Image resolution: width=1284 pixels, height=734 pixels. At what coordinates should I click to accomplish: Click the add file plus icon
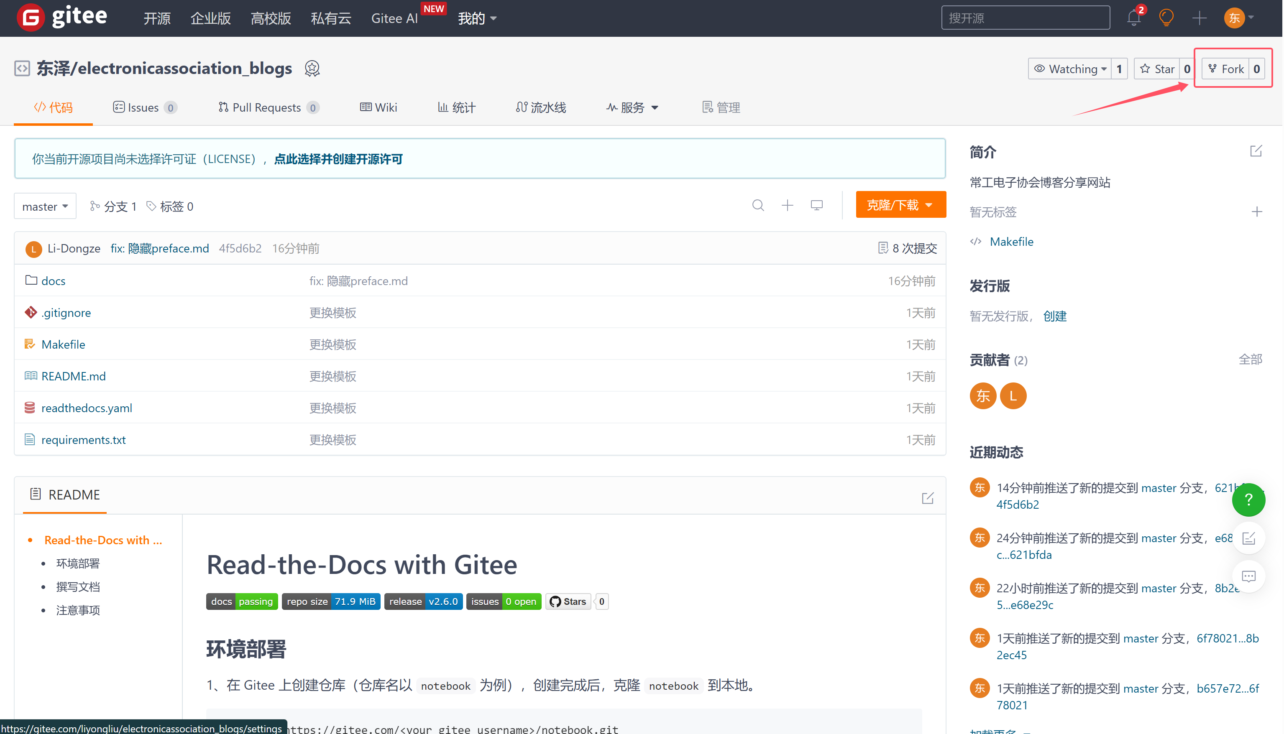(x=787, y=205)
